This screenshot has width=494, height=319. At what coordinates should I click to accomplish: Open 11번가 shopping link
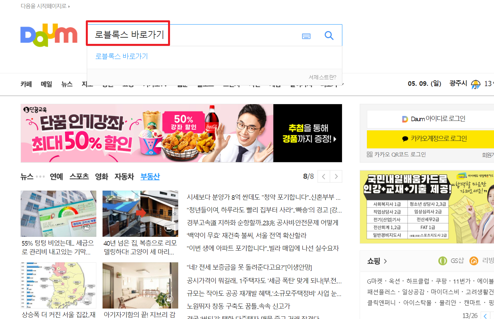point(462,281)
